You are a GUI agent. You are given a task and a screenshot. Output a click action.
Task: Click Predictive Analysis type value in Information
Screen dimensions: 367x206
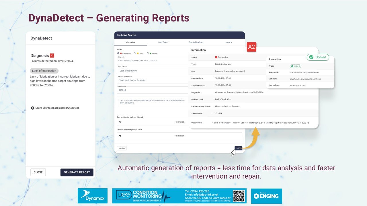223,64
